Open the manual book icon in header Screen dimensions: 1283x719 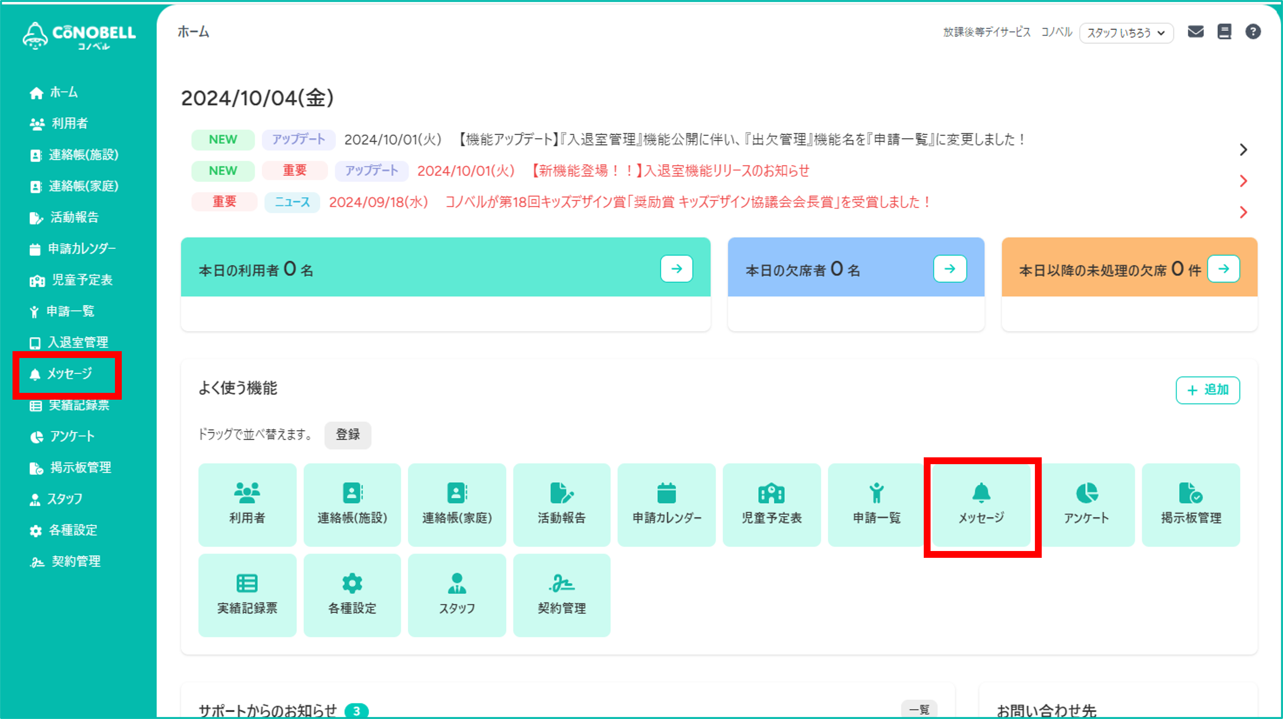(1224, 32)
